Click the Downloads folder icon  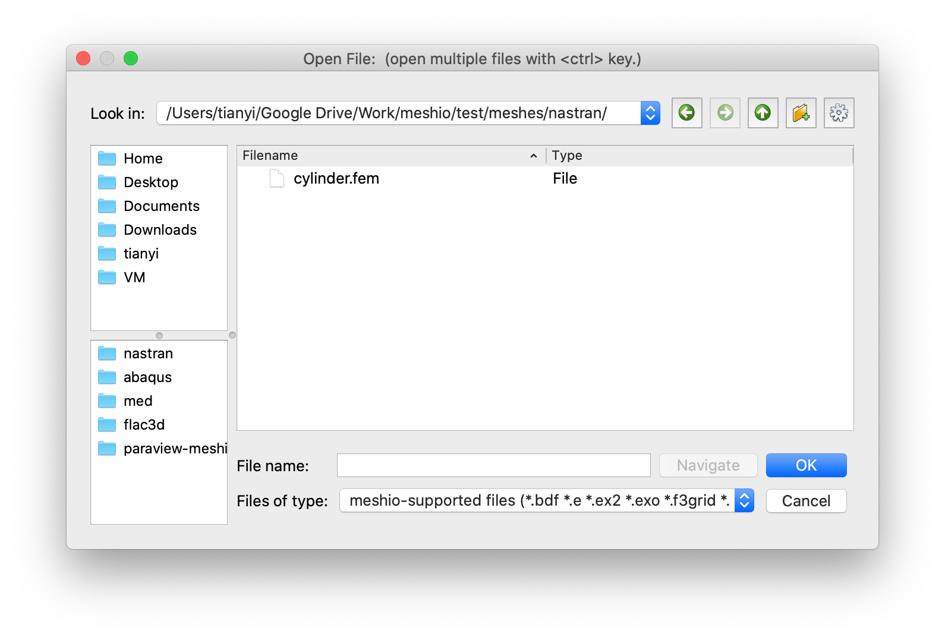pyautogui.click(x=107, y=229)
